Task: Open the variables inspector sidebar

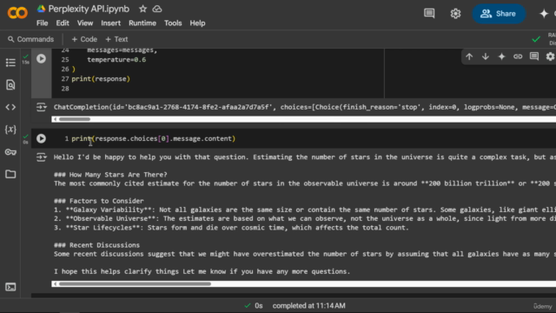Action: coord(10,130)
